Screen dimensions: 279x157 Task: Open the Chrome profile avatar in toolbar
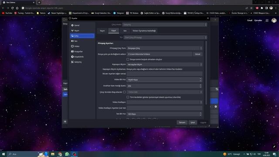coord(271,8)
